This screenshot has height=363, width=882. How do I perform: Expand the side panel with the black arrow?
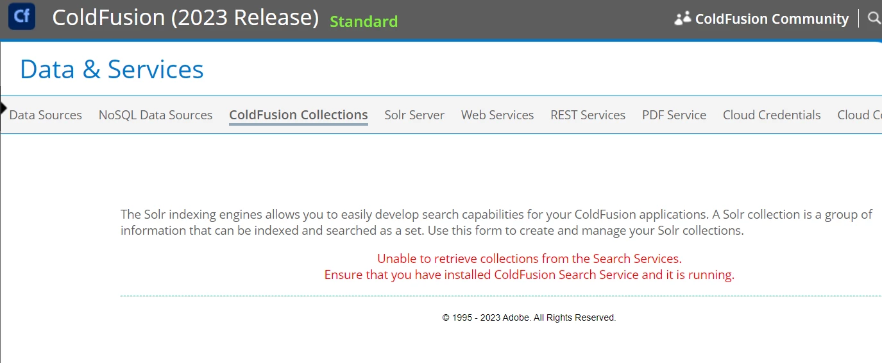4,107
